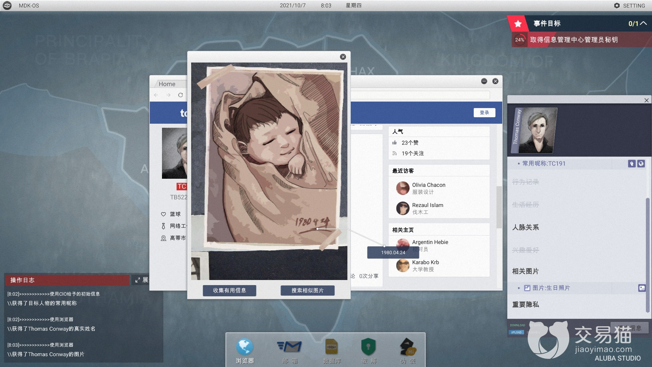Open Olivia Chacon visitor profile
This screenshot has width=652, height=367.
(x=429, y=185)
